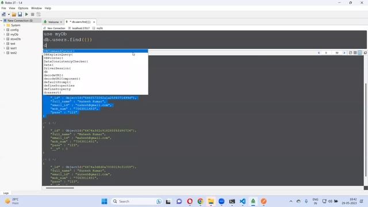The height and width of the screenshot is (207, 368).
Task: Open File Explorer from taskbar
Action: [x=211, y=201]
